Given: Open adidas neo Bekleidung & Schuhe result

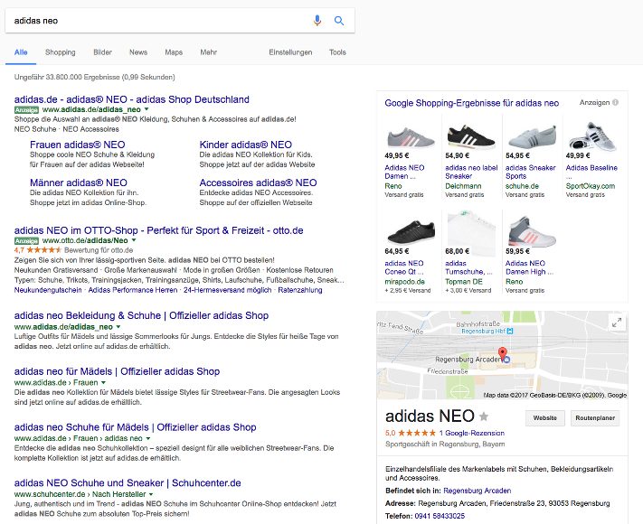Looking at the screenshot, I should (141, 315).
